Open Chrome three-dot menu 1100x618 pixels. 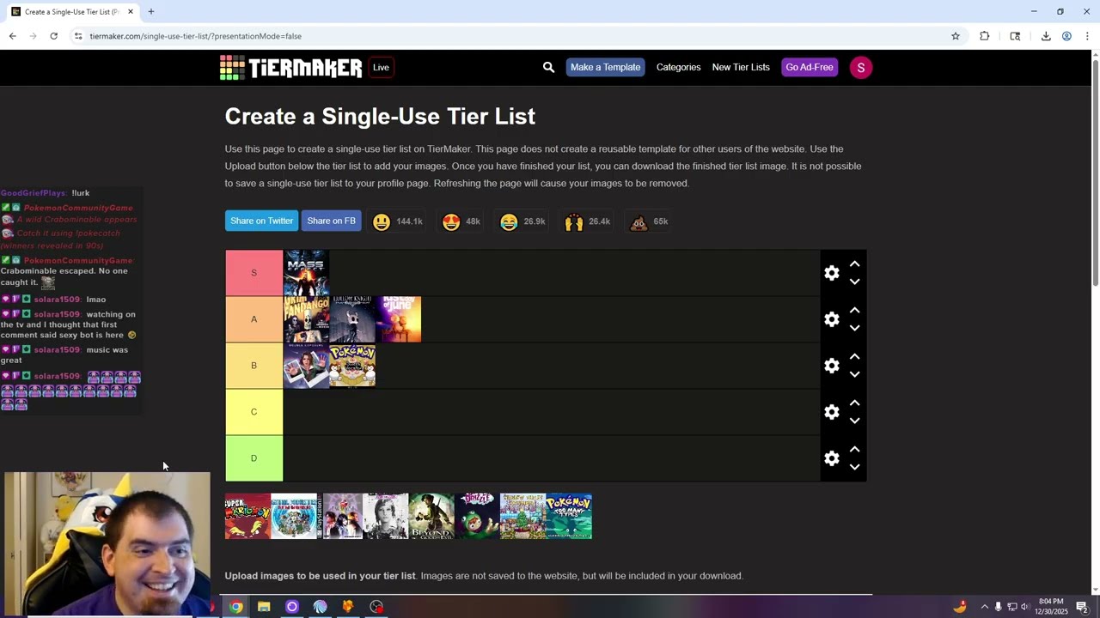pos(1087,36)
